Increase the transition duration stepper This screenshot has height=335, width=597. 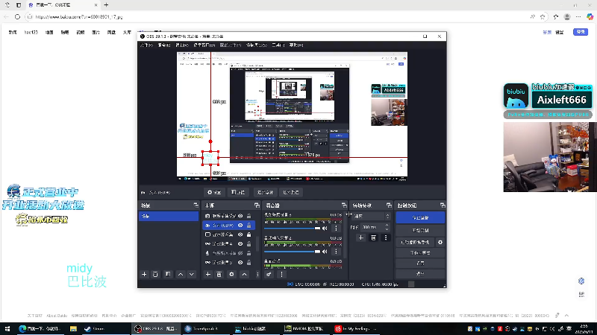[387, 226]
